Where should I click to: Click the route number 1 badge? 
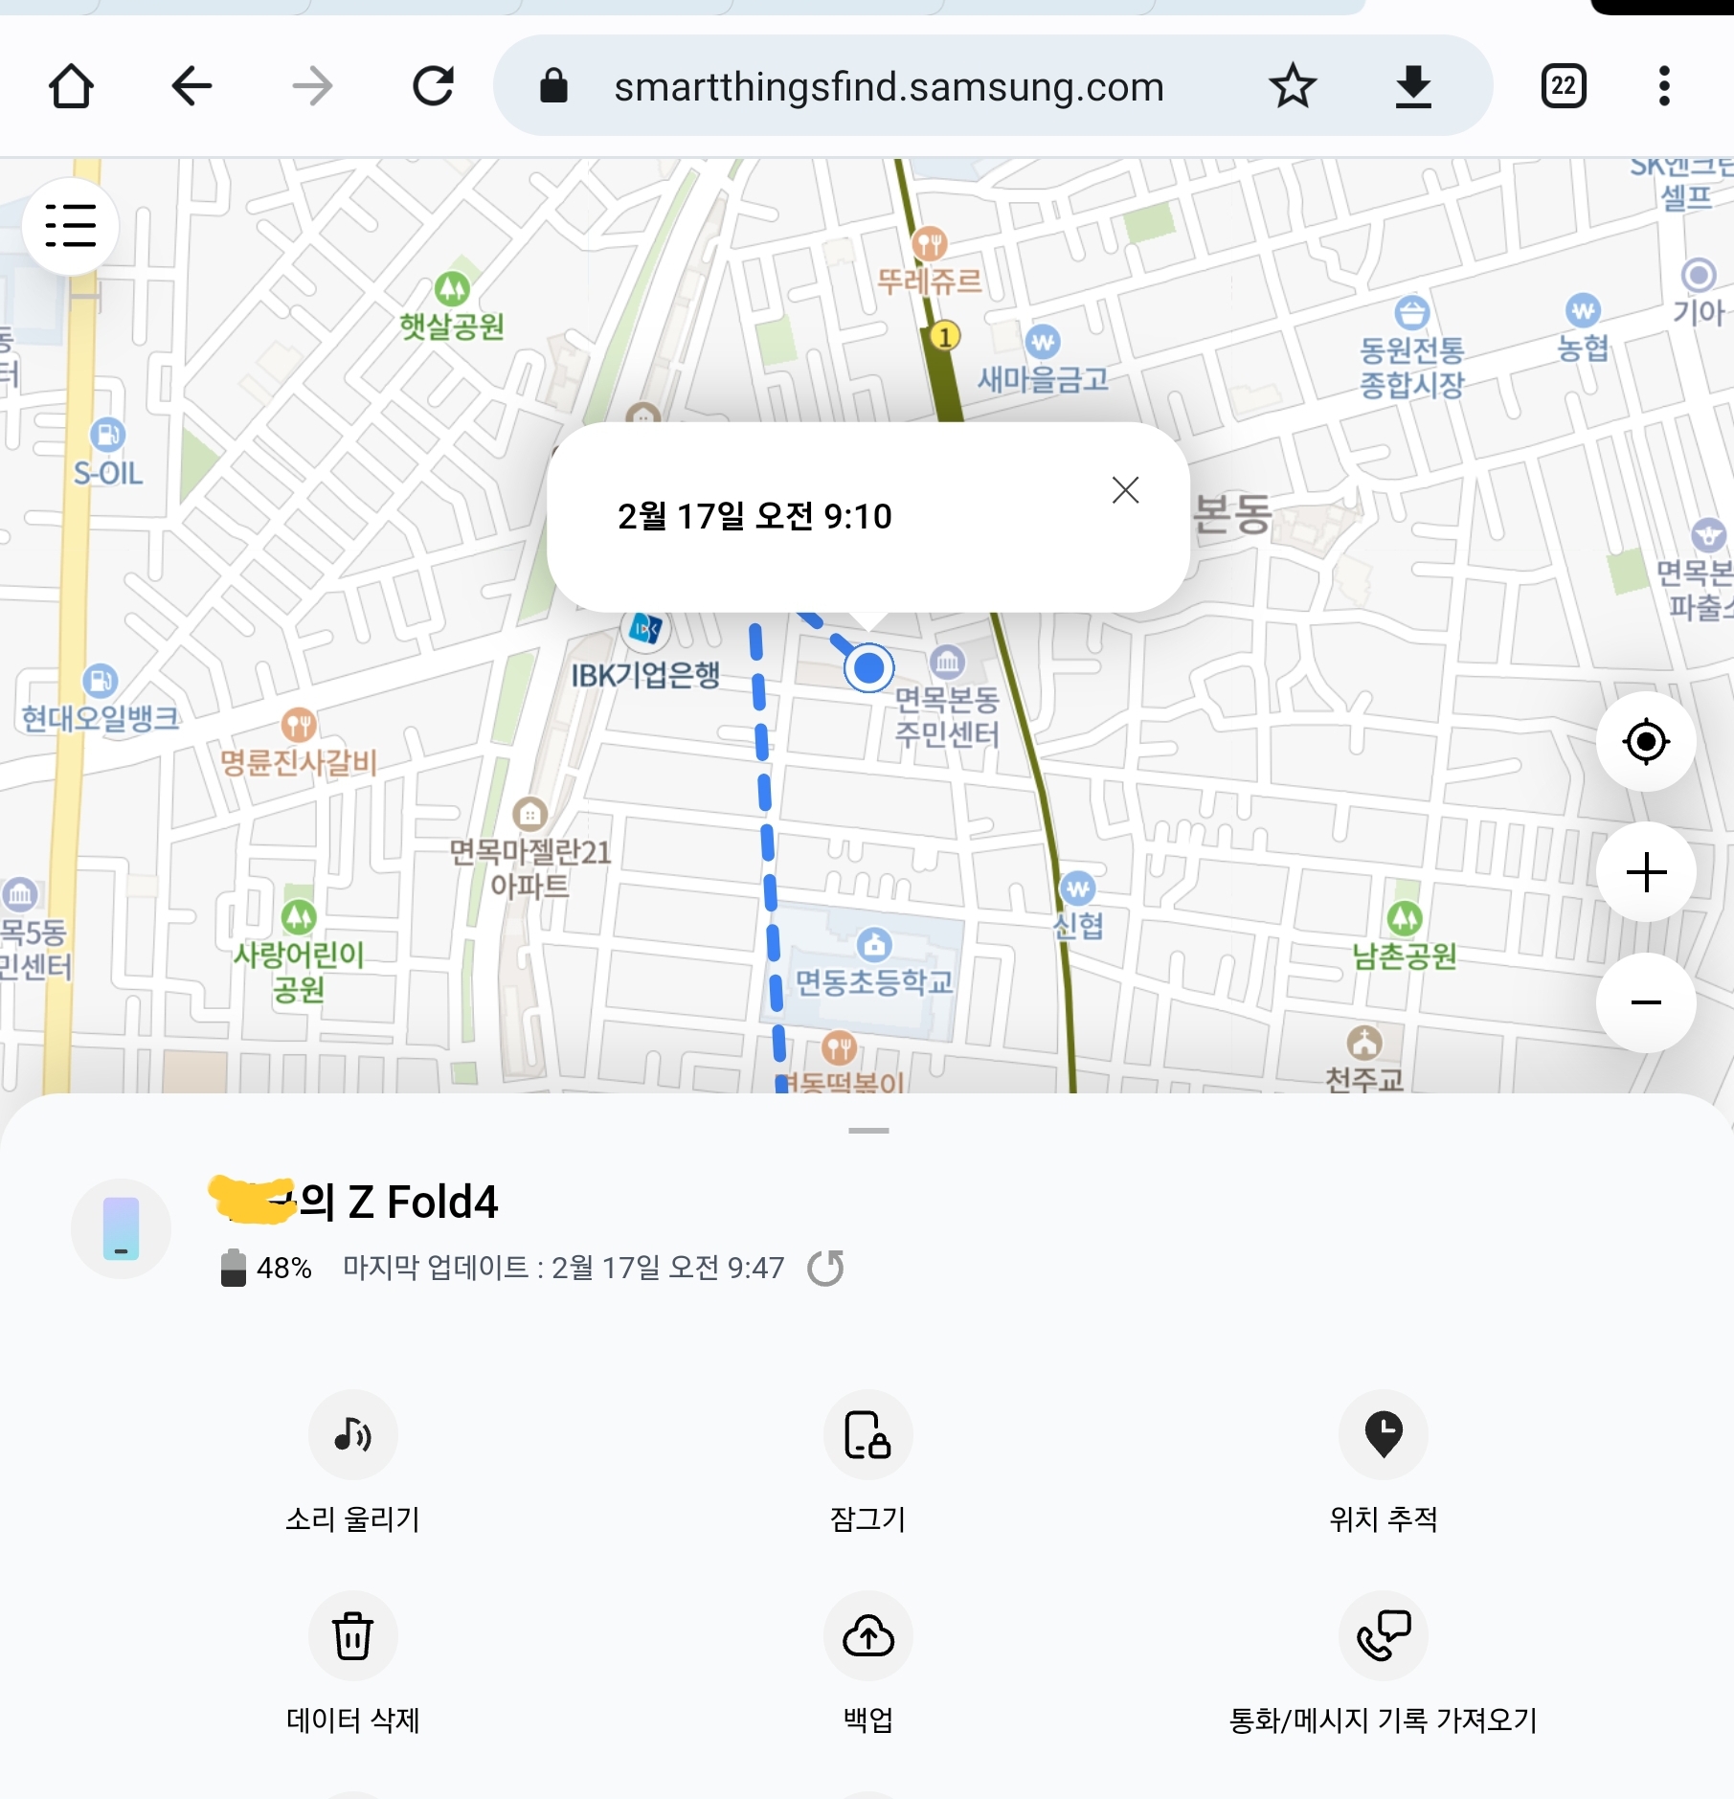[x=945, y=336]
